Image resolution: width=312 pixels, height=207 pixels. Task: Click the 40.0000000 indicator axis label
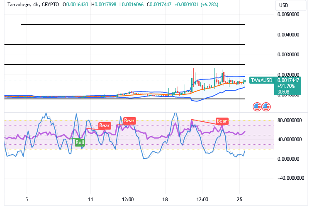click(290, 140)
